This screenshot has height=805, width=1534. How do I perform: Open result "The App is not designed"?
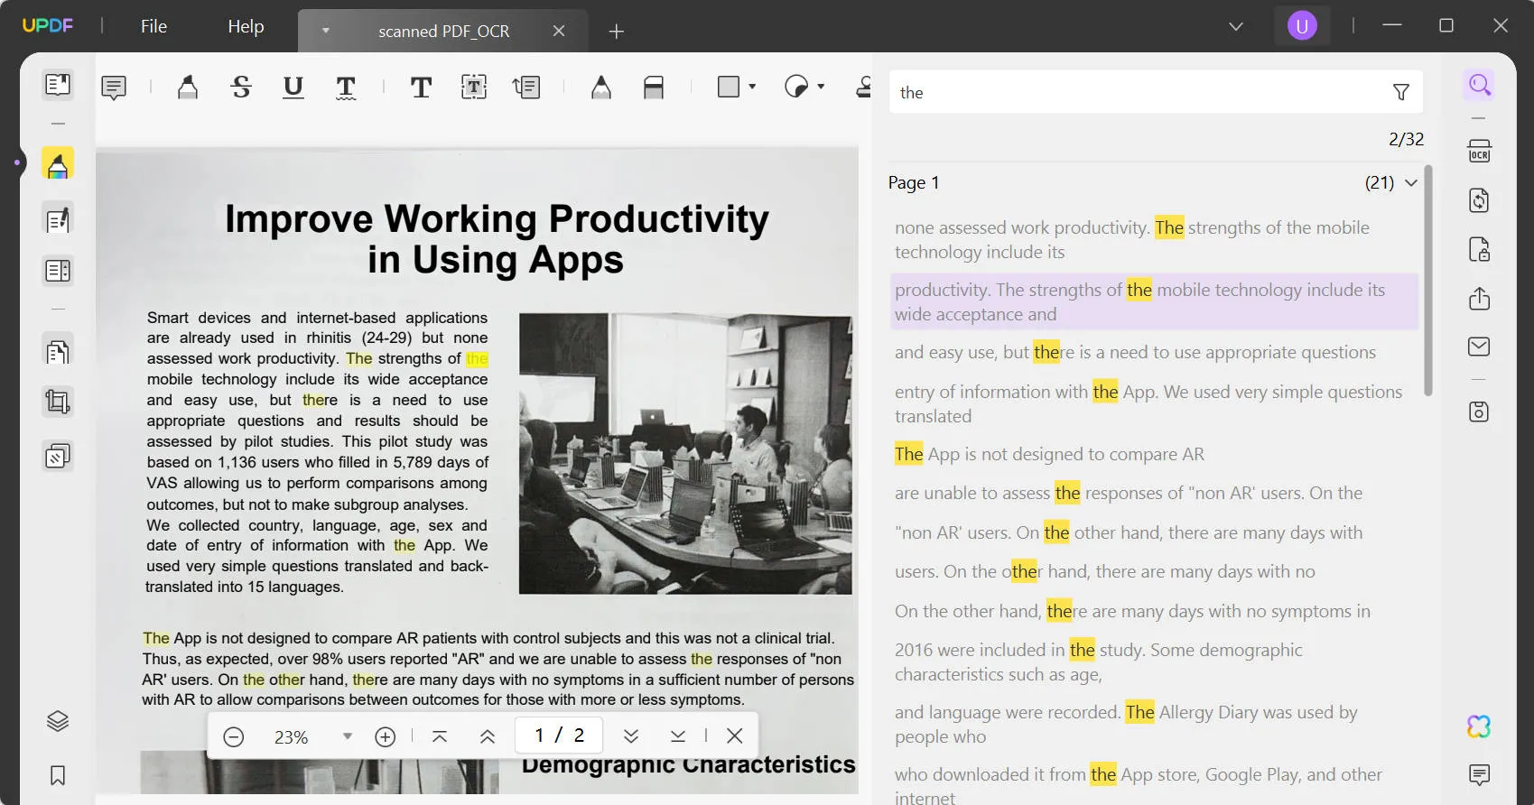tap(1049, 454)
